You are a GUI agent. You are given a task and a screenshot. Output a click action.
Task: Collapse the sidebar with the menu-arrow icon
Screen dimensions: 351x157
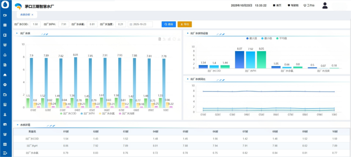[5, 153]
